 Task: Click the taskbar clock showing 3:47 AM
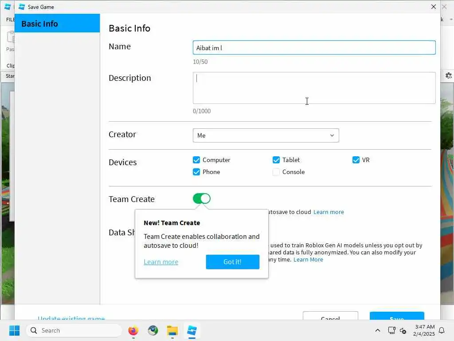(424, 330)
